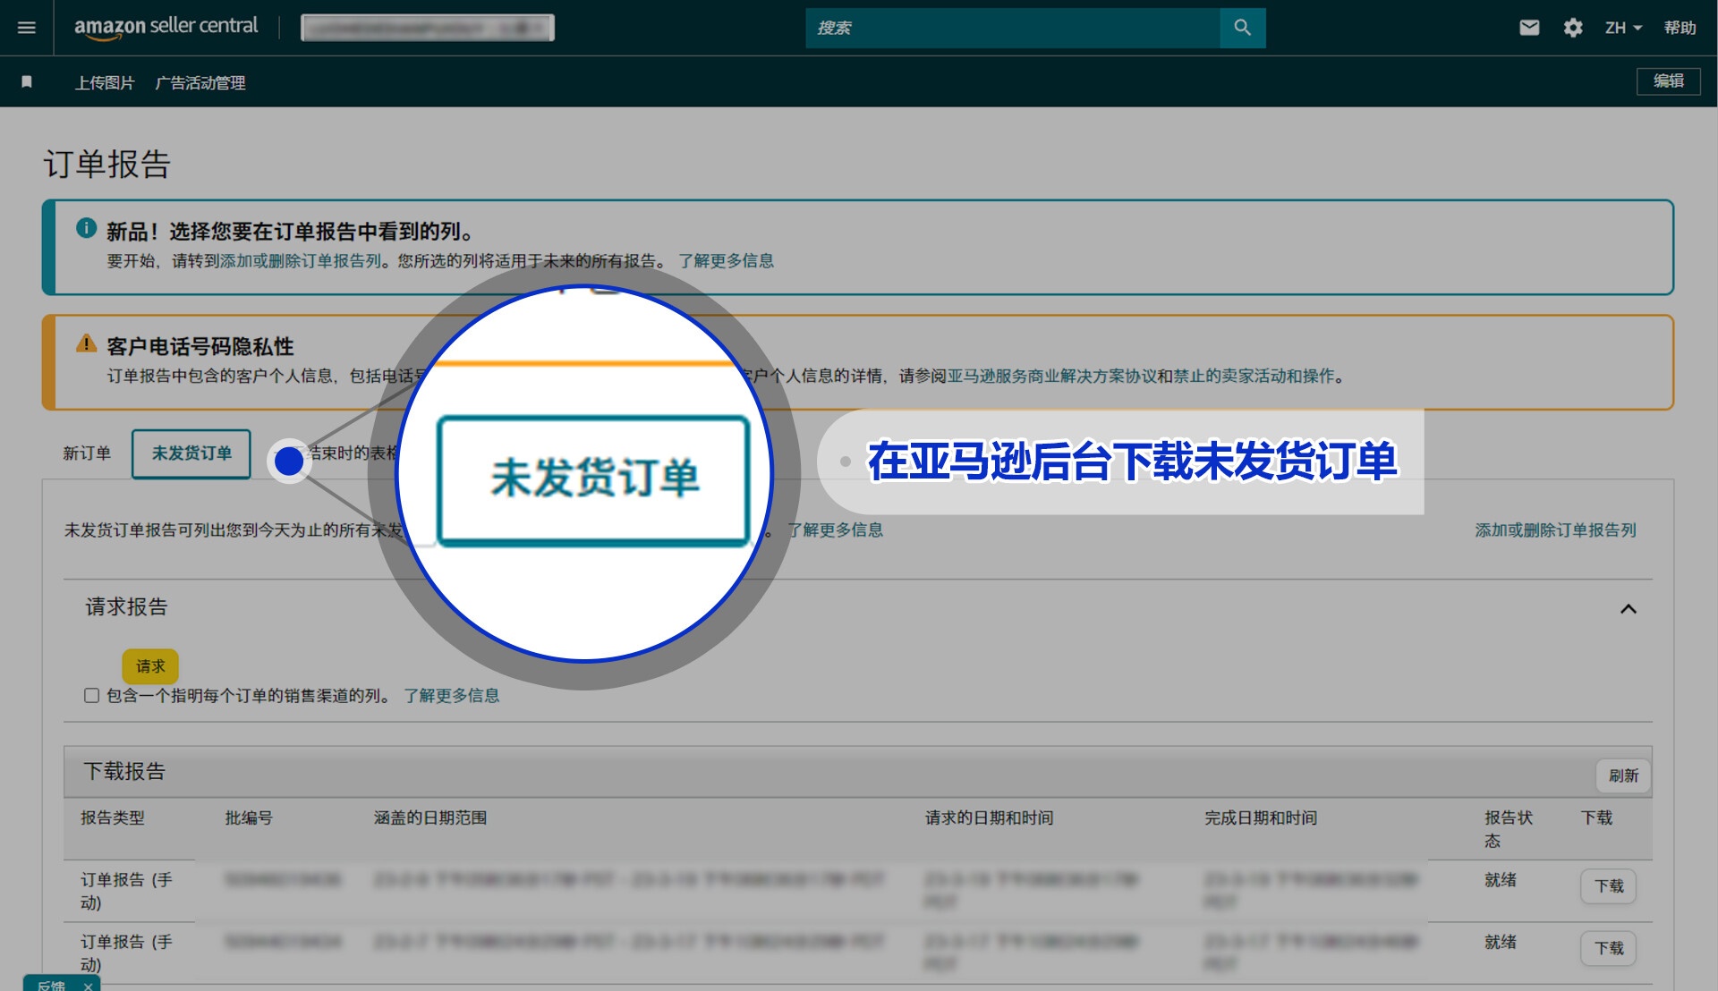Click the 报告类型 column header

coord(113,817)
